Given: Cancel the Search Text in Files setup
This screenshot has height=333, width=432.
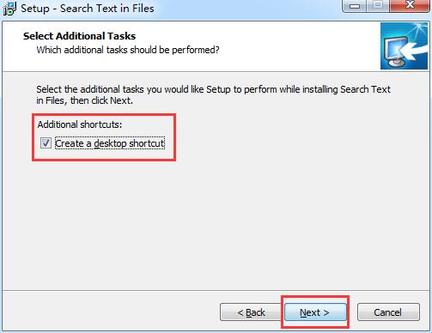Looking at the screenshot, I should tap(388, 312).
